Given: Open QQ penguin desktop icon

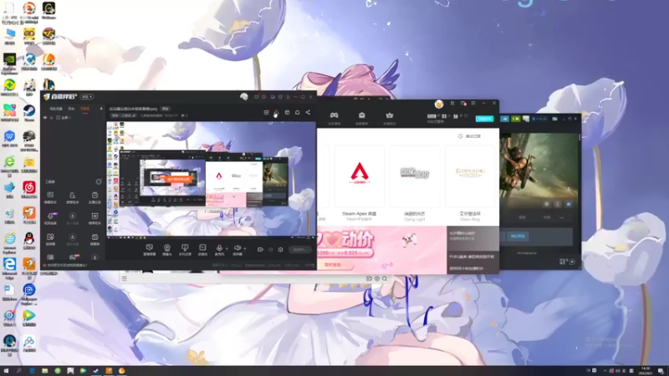Looking at the screenshot, I should [29, 241].
